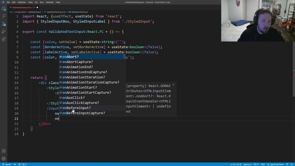295x166 pixels.
Task: Open the Extensions view
Action: click(4, 39)
